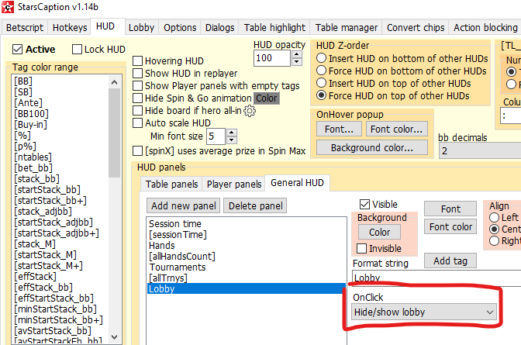Enable Lock HUD checkbox
Screen dimensions: 521x345
point(77,50)
